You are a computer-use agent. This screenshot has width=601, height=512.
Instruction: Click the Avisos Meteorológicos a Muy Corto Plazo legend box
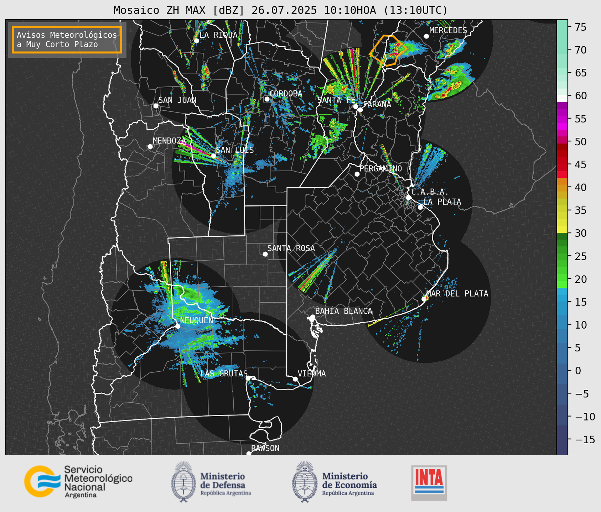click(x=67, y=40)
